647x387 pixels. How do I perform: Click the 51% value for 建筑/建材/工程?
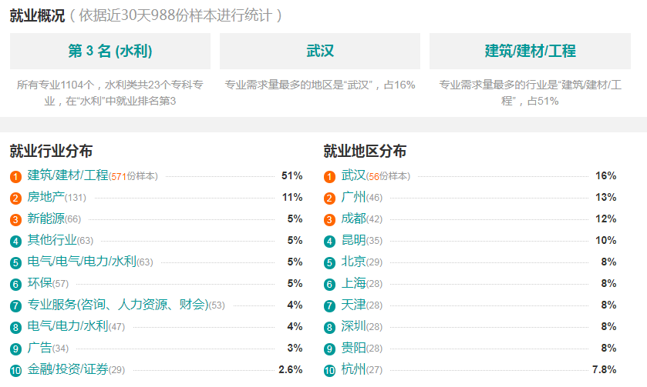click(x=291, y=175)
